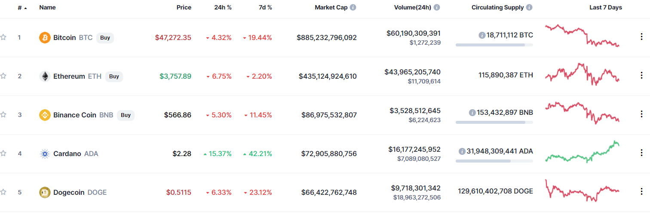Viewport: 650px width, 215px height.
Task: Click Bitcoin volume $60,190,309,391
Action: click(414, 33)
